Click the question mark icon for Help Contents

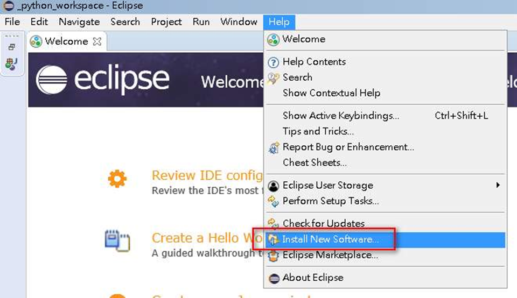[x=274, y=62]
